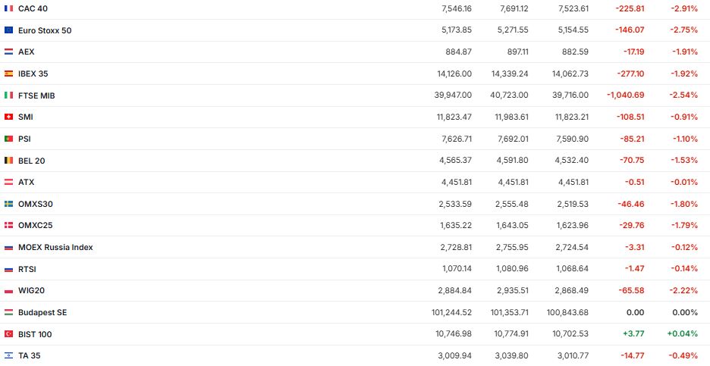Click the Budapest SE last price 101,244.52
The width and height of the screenshot is (710, 366).
[x=451, y=313]
